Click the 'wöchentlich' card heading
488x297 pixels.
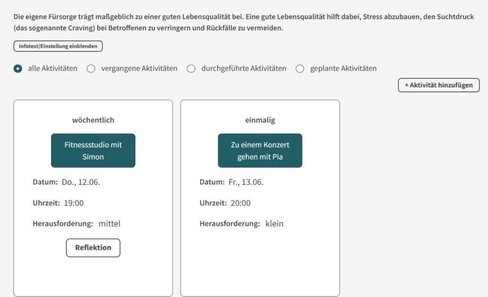point(93,120)
